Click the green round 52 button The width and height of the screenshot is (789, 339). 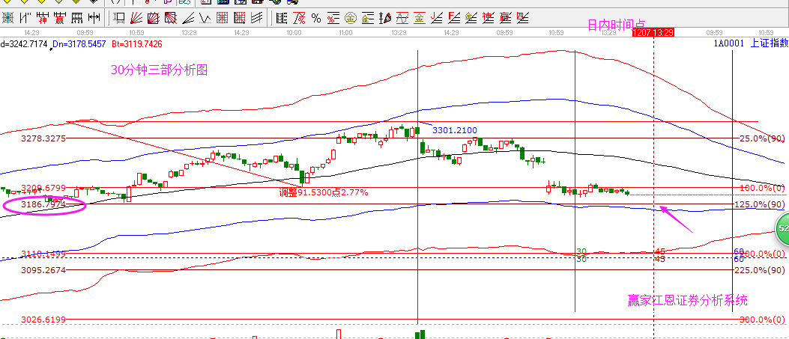[782, 228]
